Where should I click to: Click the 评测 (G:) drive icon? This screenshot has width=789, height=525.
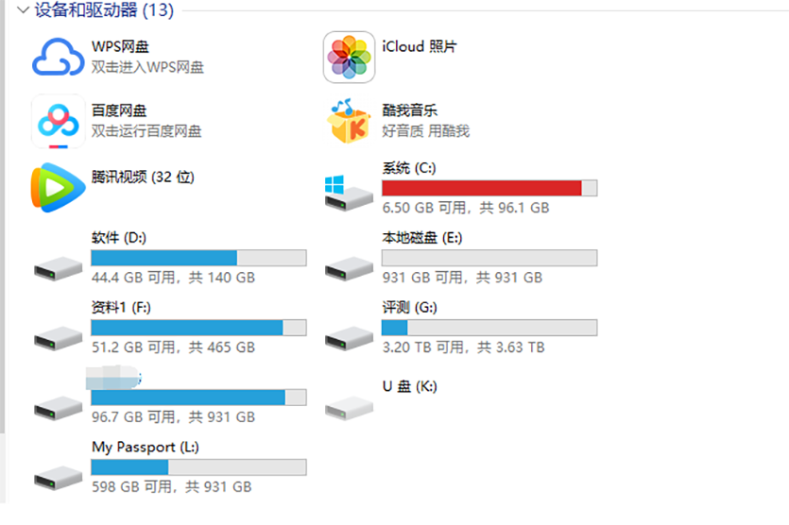click(349, 335)
